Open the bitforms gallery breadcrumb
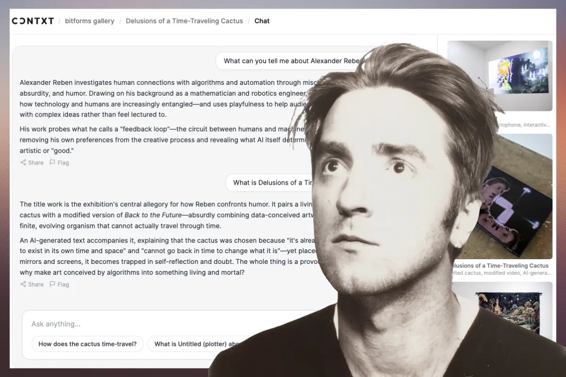566x377 pixels. tap(90, 21)
